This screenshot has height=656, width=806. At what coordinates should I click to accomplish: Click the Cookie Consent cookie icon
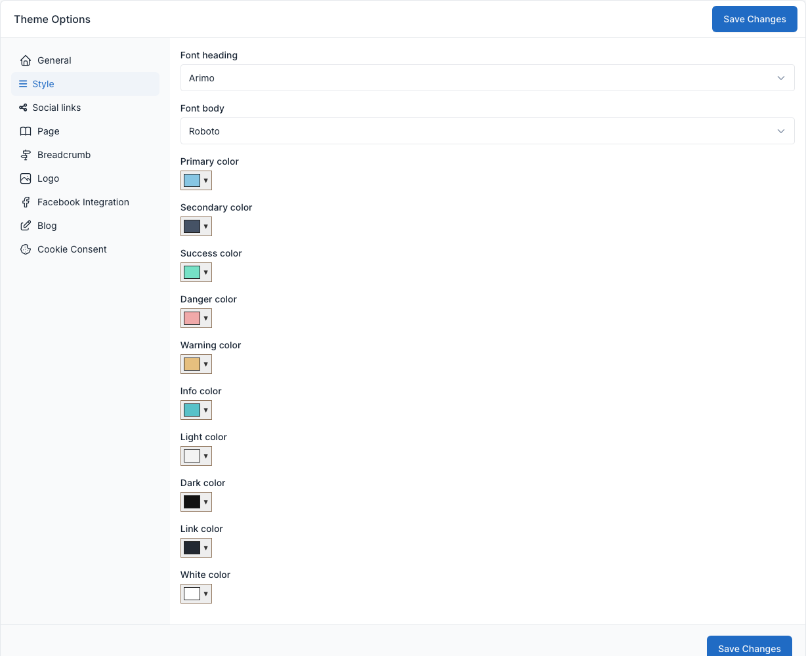(x=26, y=249)
